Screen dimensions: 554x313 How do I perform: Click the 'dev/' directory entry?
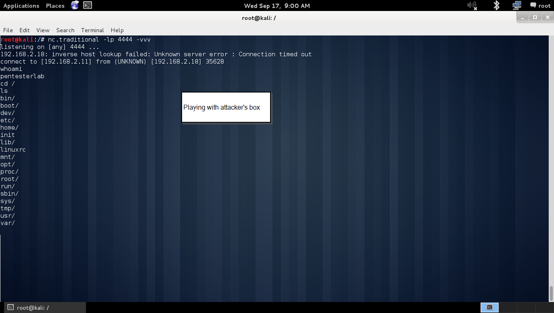[x=8, y=113]
